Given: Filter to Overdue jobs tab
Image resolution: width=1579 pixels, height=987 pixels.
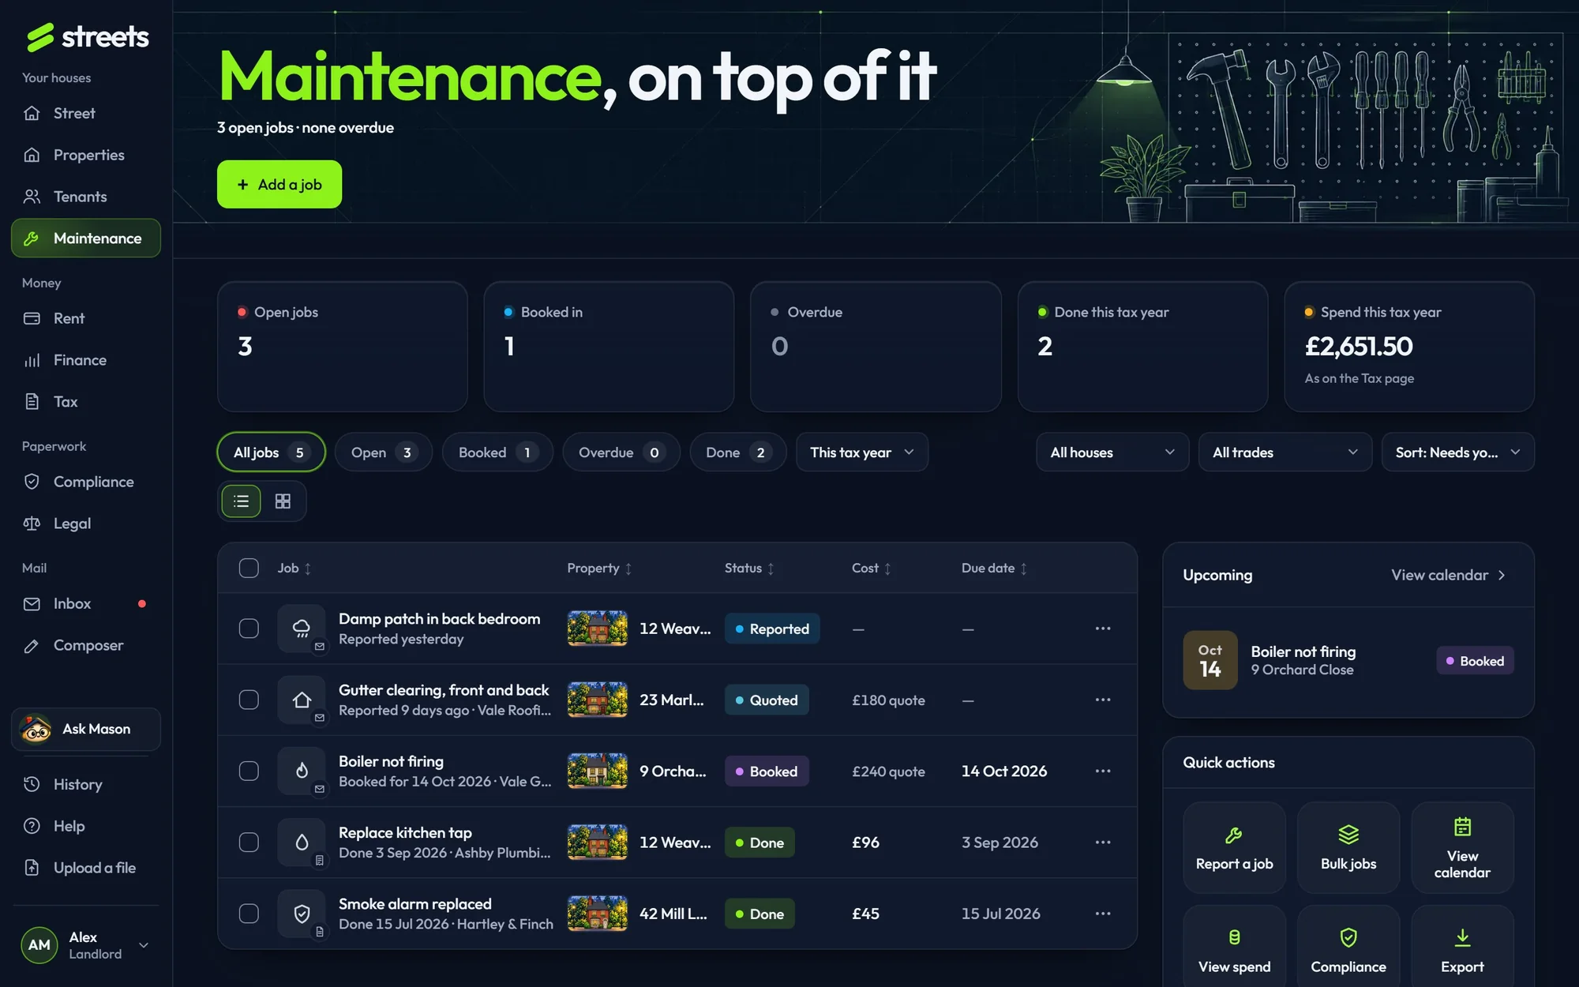Looking at the screenshot, I should (621, 452).
